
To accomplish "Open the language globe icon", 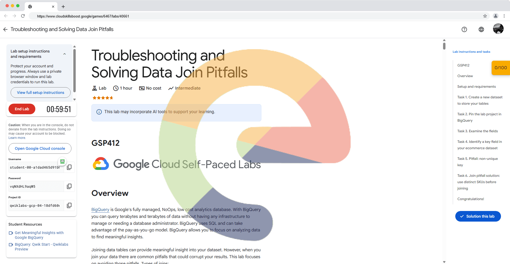I will coord(481,29).
